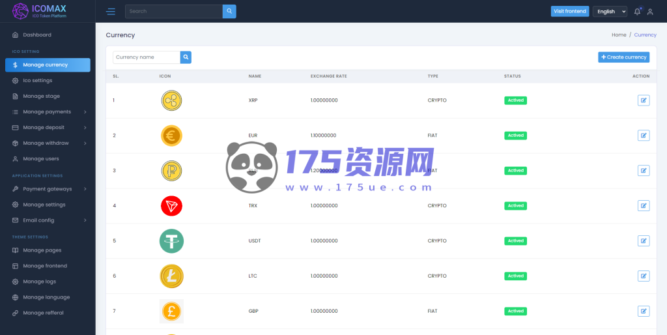Toggle the hamburger sidebar menu
The height and width of the screenshot is (335, 667).
tap(111, 12)
